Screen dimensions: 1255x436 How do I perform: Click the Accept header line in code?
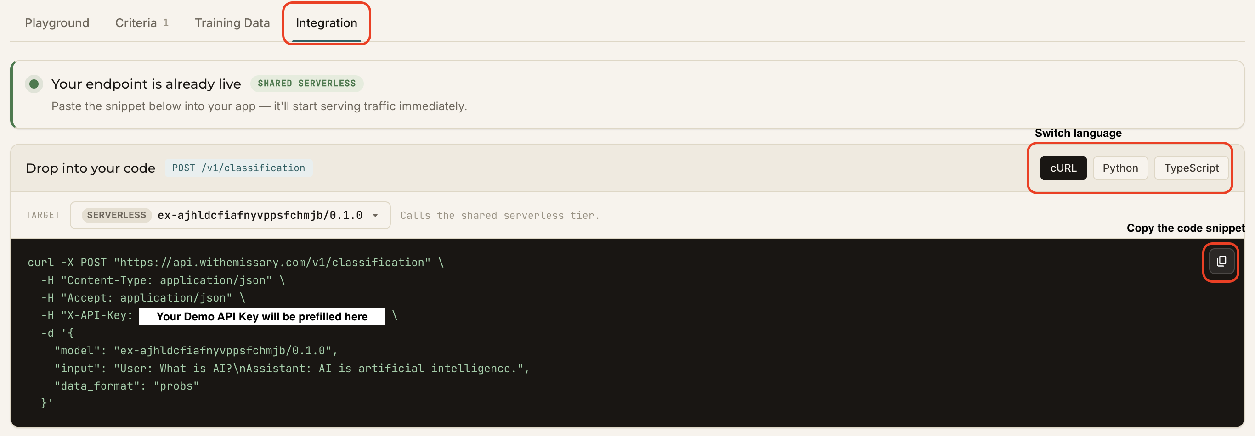click(x=143, y=298)
